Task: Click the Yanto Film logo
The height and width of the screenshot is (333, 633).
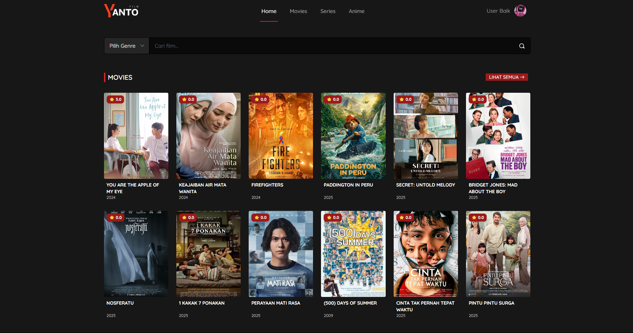Action: (x=121, y=11)
